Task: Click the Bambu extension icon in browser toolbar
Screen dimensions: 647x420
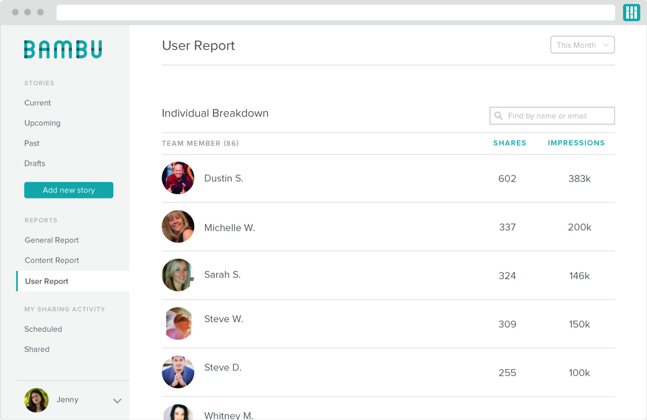Action: (x=632, y=12)
